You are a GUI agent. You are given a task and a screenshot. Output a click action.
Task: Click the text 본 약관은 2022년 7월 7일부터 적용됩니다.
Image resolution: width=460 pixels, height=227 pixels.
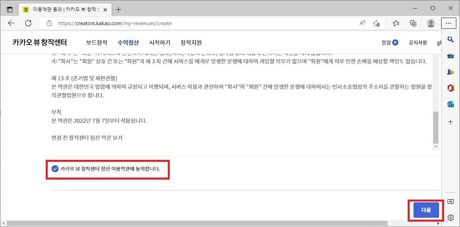(x=99, y=121)
